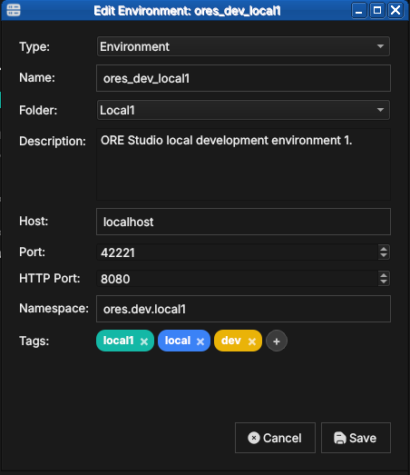Remove the local1 tag
This screenshot has height=475, width=410.
tap(144, 341)
